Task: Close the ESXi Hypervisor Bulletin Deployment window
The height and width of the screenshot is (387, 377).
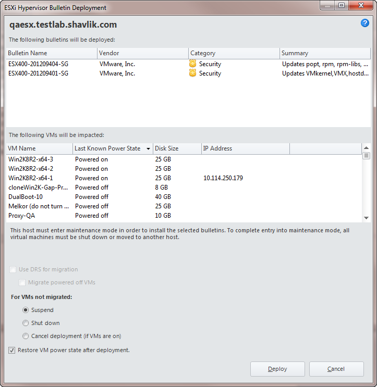Action: 361,5
